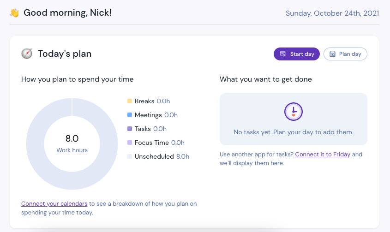Click the Meetings 0.0h value

coord(171,115)
